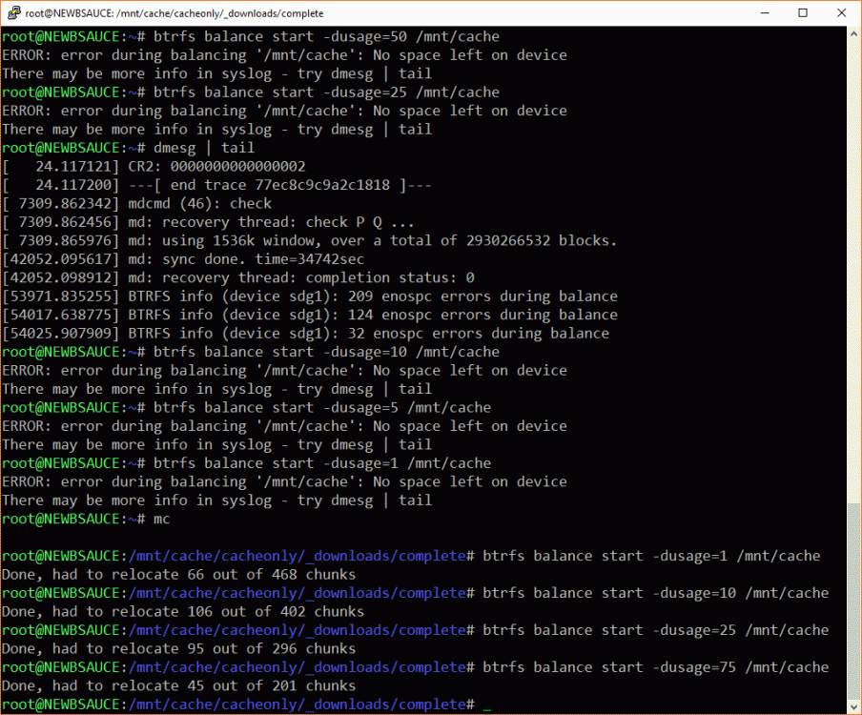Click the PuTTY icon in the title bar
The image size is (862, 715).
pos(13,12)
